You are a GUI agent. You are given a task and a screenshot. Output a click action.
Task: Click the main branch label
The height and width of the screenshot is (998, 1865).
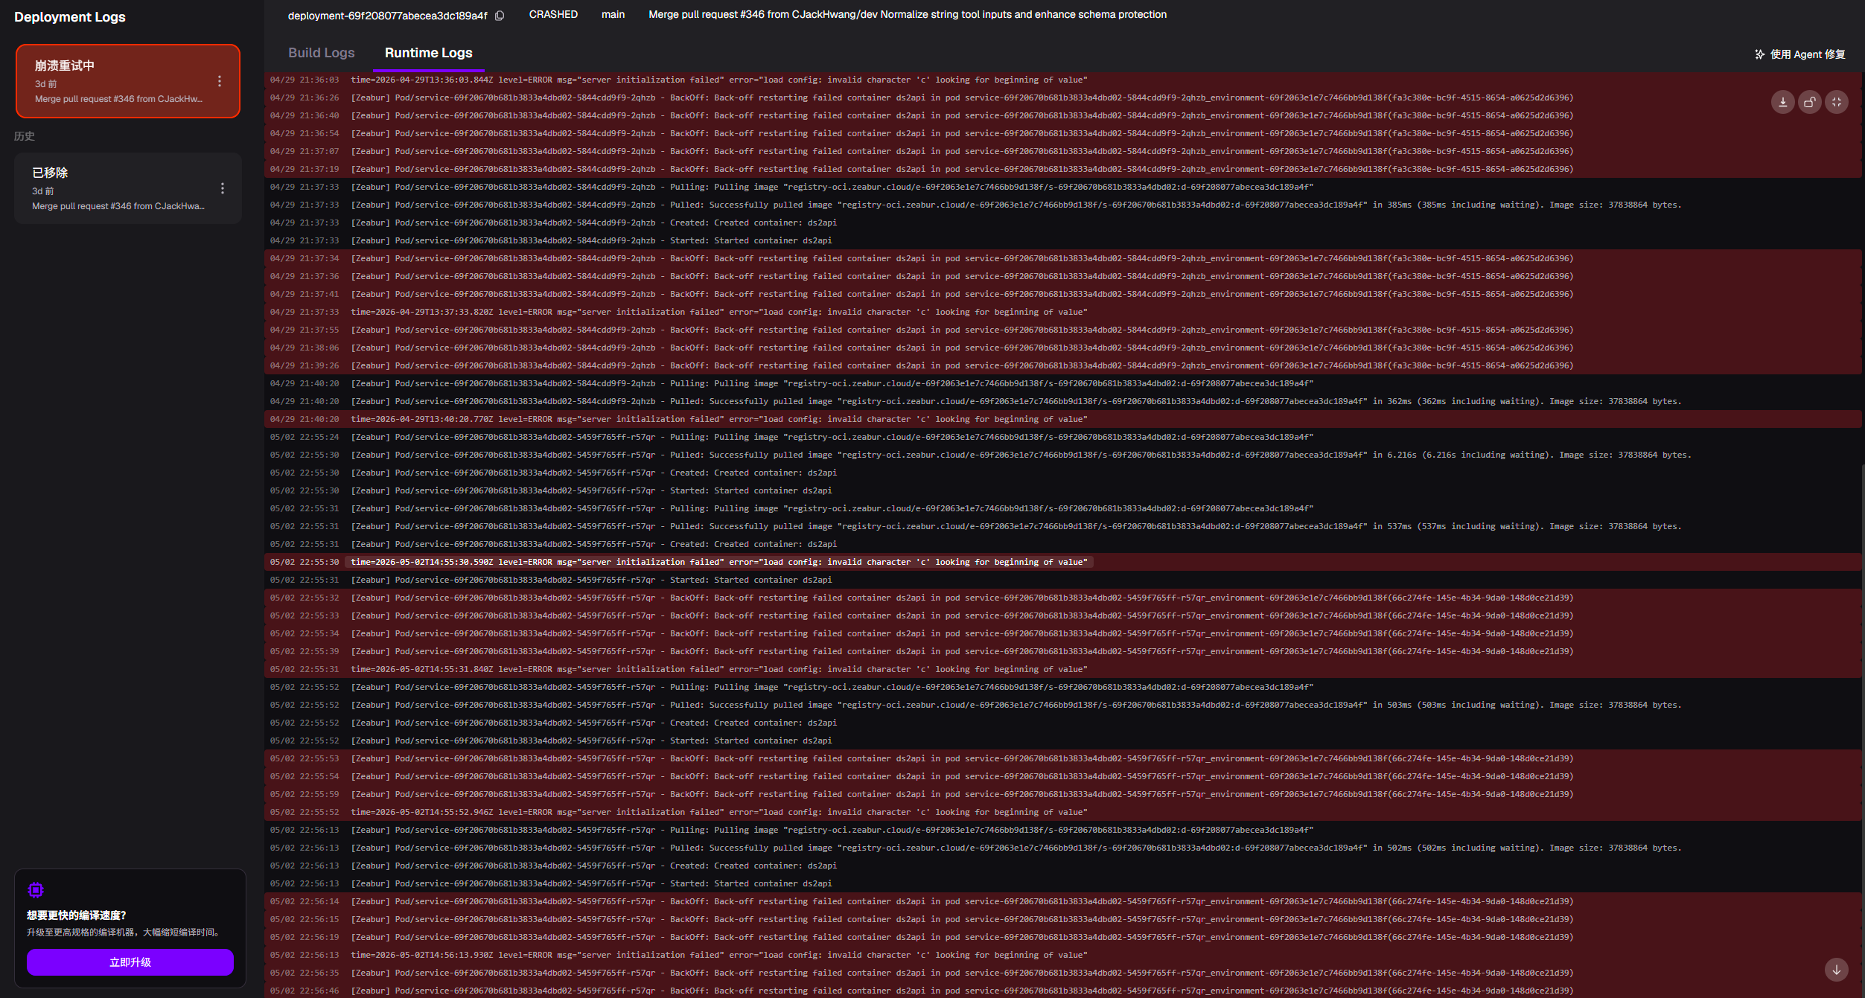613,14
